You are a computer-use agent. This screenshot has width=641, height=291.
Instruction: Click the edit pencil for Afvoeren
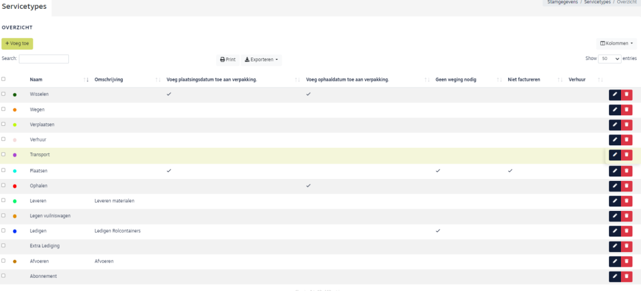coord(615,261)
